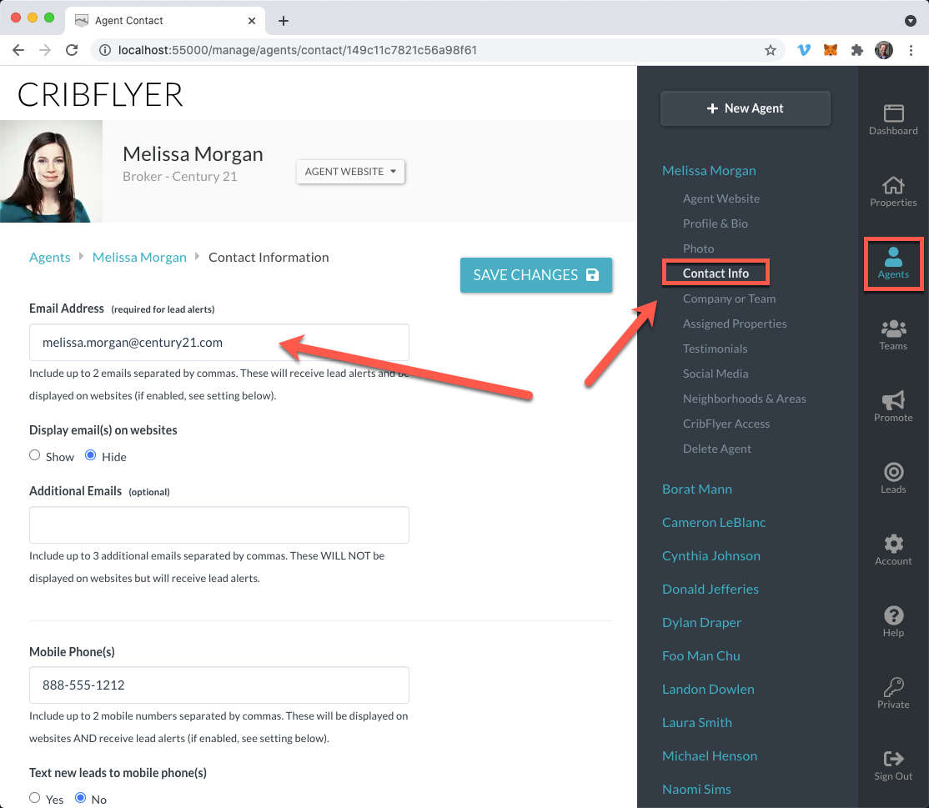
Task: Open the Promote megaphone icon
Action: pyautogui.click(x=893, y=406)
